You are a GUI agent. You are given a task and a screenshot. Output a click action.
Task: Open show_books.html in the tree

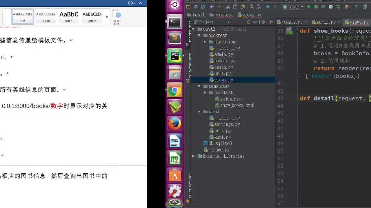click(235, 105)
